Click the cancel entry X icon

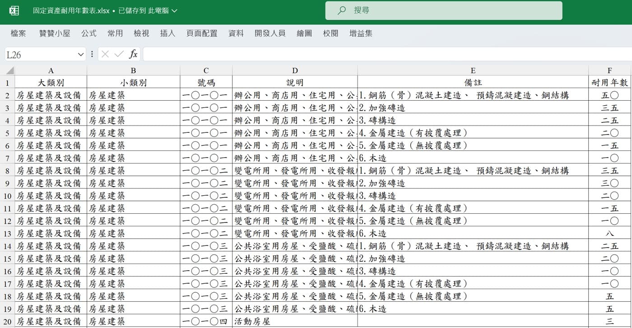(x=105, y=54)
